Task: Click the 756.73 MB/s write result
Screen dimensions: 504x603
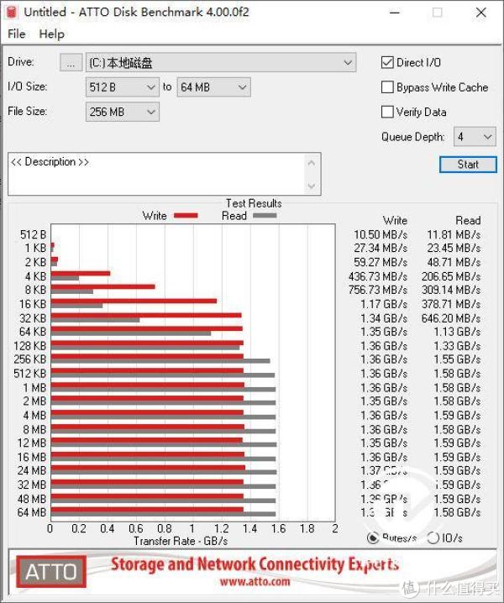Action: click(x=378, y=290)
